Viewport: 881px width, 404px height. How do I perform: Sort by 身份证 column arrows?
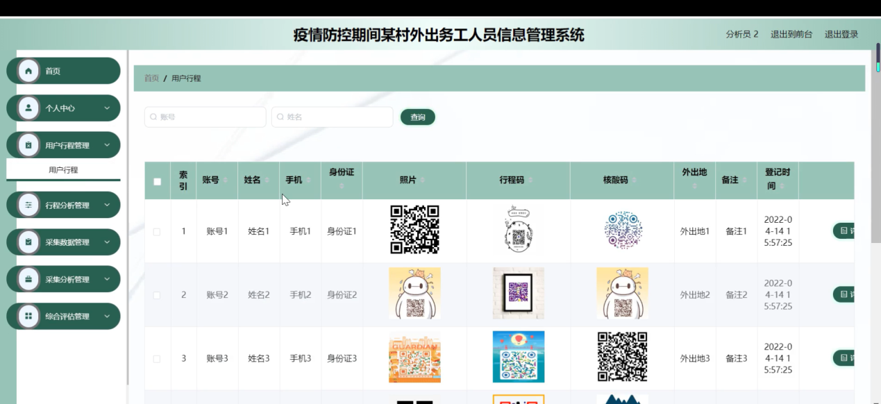point(342,186)
